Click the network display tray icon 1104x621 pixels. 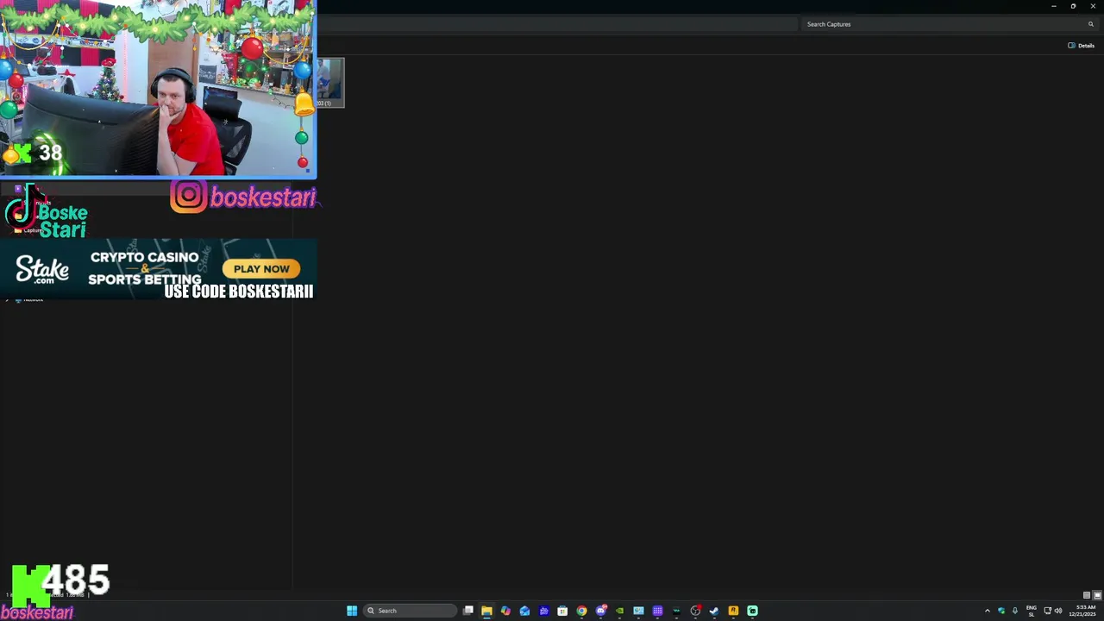click(1047, 611)
